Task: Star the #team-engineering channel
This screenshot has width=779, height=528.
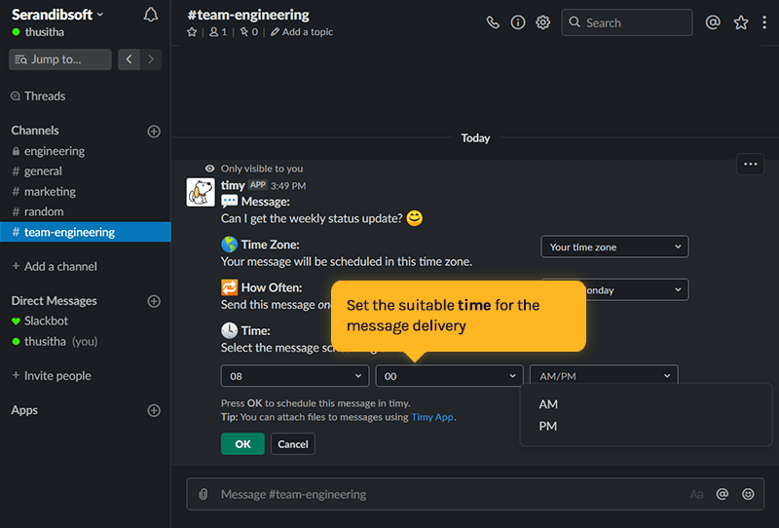Action: 192,32
